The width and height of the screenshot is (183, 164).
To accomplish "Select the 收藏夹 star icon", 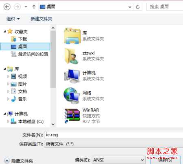I will click(10, 31).
